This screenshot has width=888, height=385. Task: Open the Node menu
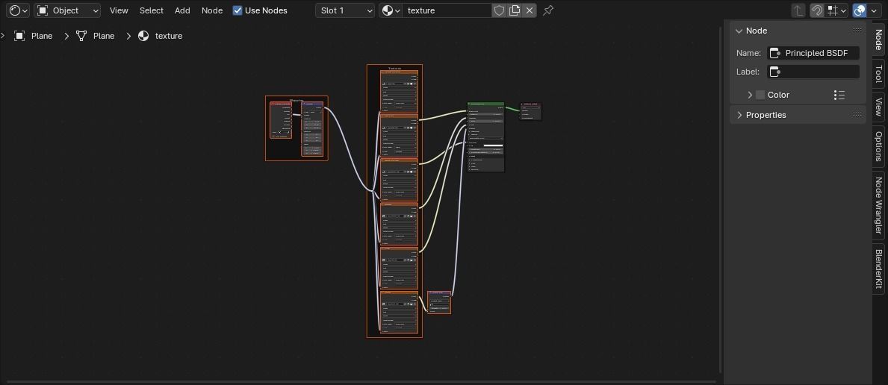point(212,10)
